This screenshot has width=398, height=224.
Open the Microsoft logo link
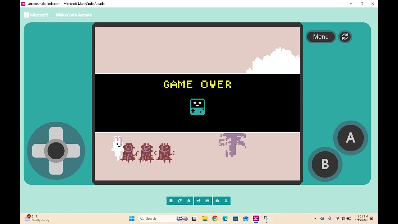36,15
